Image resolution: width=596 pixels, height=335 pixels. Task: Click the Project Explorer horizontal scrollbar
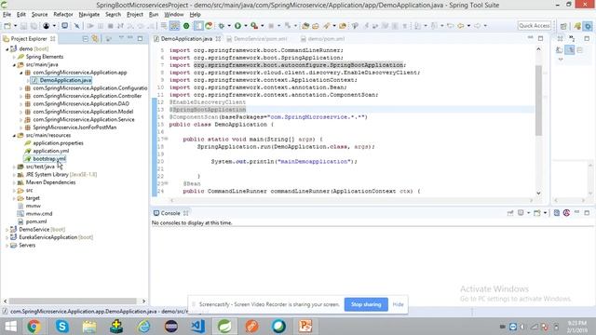73,301
